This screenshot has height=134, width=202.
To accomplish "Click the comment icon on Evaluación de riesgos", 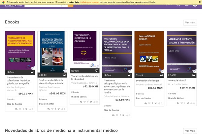I will coord(145,104).
